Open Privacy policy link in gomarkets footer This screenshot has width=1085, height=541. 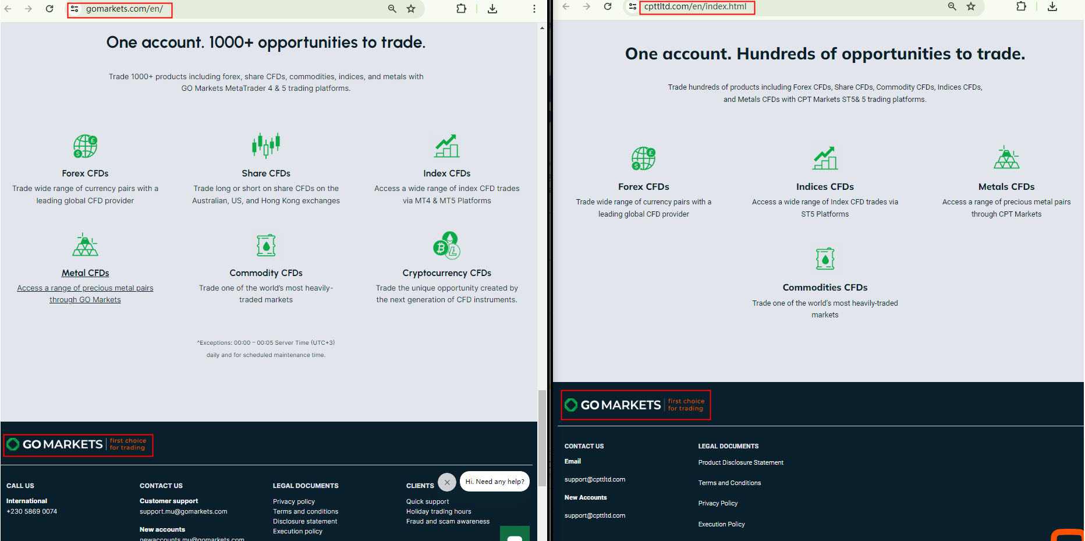pos(294,501)
